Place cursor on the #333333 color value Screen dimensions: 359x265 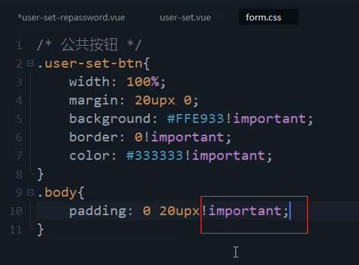(x=154, y=156)
